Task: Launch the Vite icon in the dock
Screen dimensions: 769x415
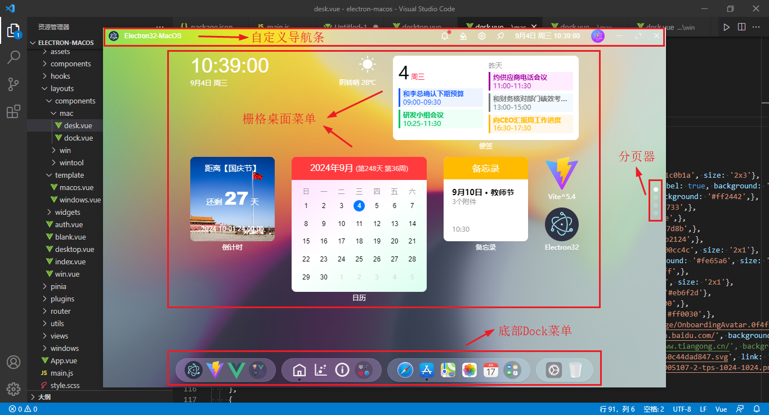Action: (215, 369)
